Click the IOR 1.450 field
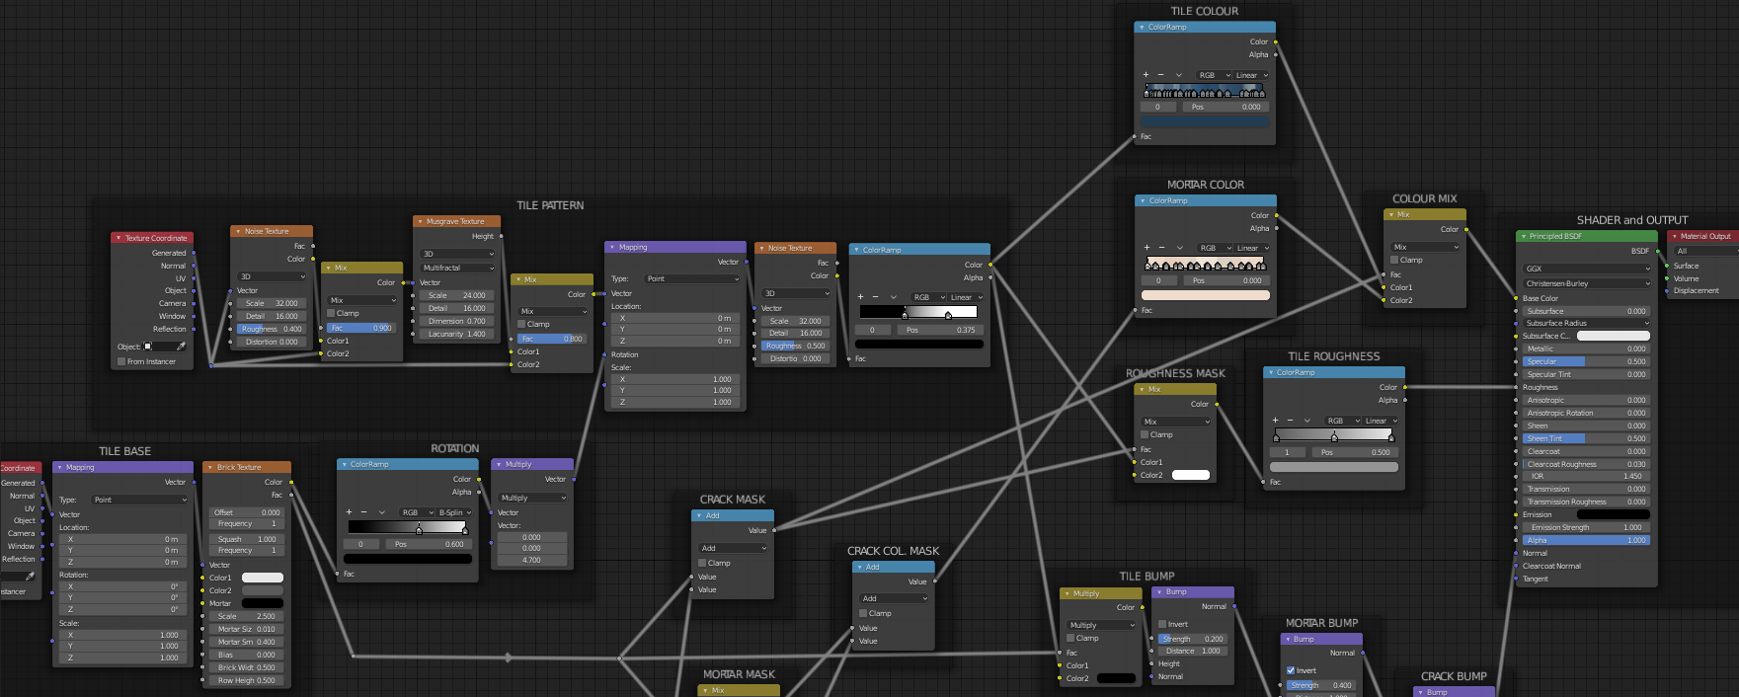The image size is (1739, 697). [x=1586, y=476]
